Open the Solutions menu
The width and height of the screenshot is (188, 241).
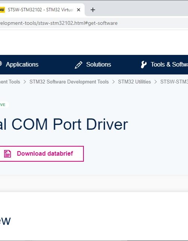click(x=99, y=64)
